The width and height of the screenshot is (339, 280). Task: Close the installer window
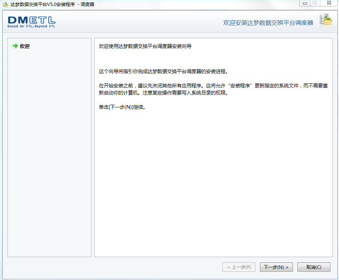pos(329,3)
